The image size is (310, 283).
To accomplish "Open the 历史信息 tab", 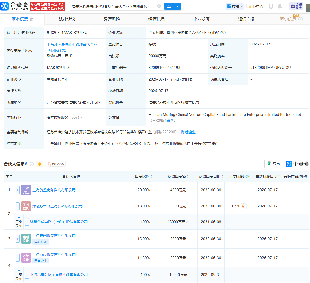I will click(288, 19).
